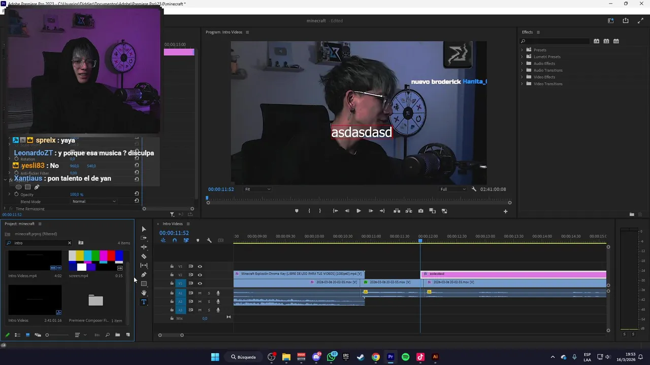
Task: Open Full playback resolution dropdown
Action: click(x=453, y=189)
